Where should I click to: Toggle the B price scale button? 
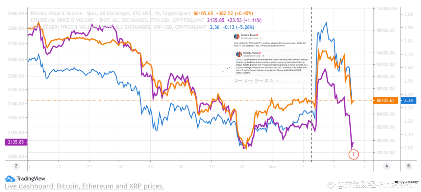tap(409, 166)
